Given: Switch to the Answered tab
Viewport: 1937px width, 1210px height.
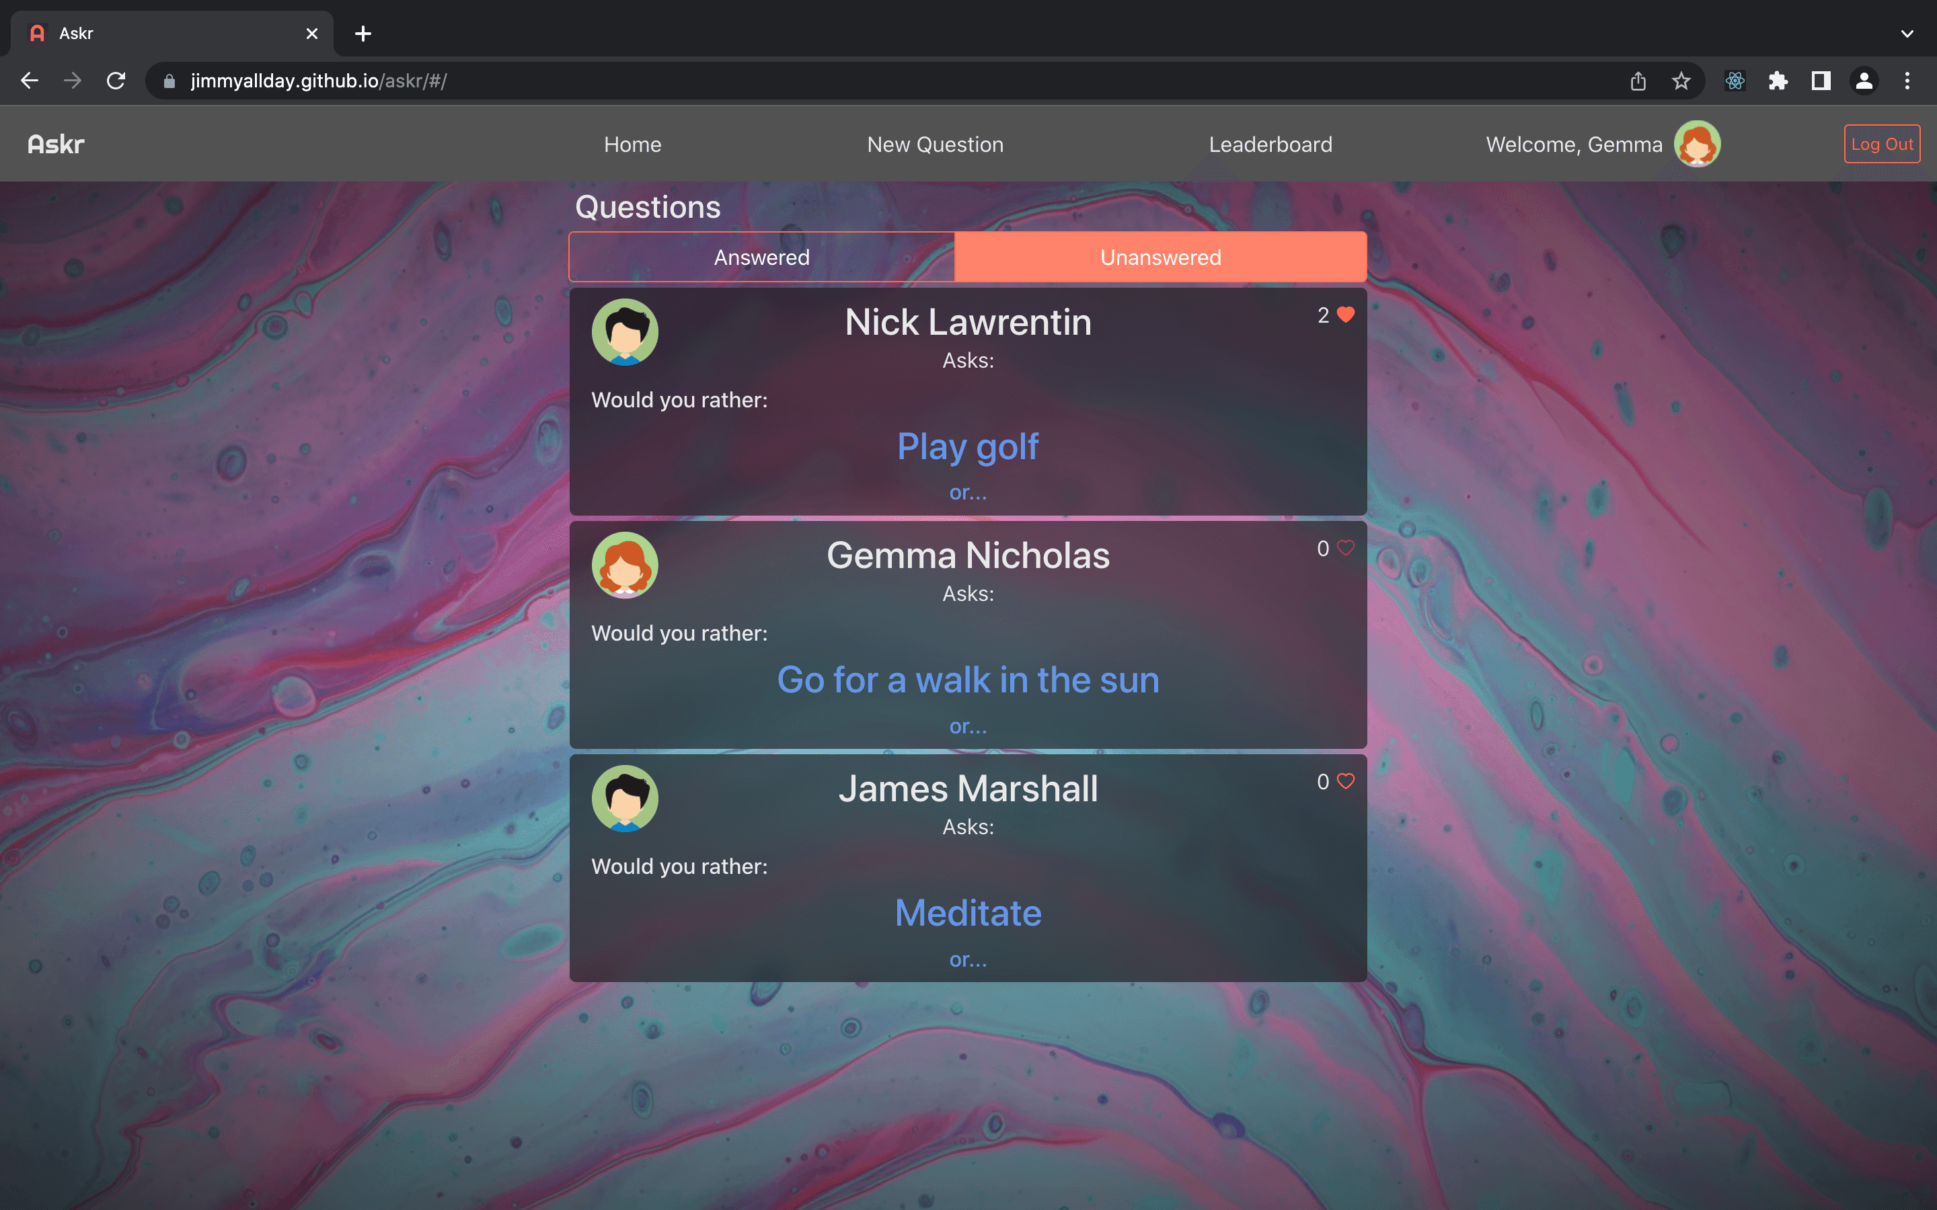Looking at the screenshot, I should [x=761, y=257].
